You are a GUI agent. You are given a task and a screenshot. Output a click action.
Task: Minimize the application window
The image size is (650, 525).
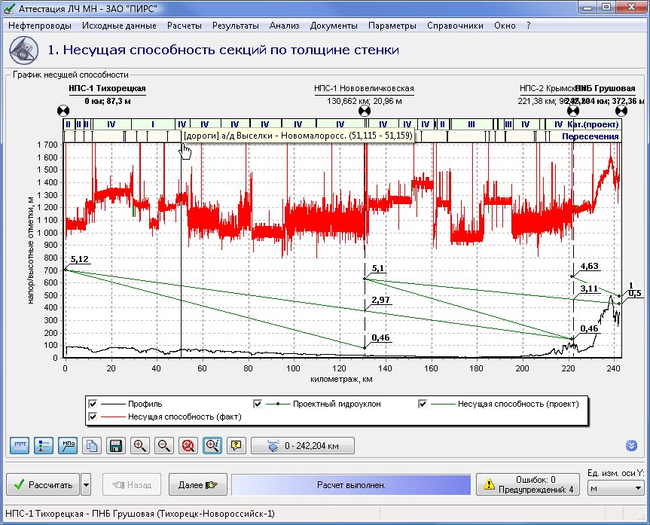(587, 8)
